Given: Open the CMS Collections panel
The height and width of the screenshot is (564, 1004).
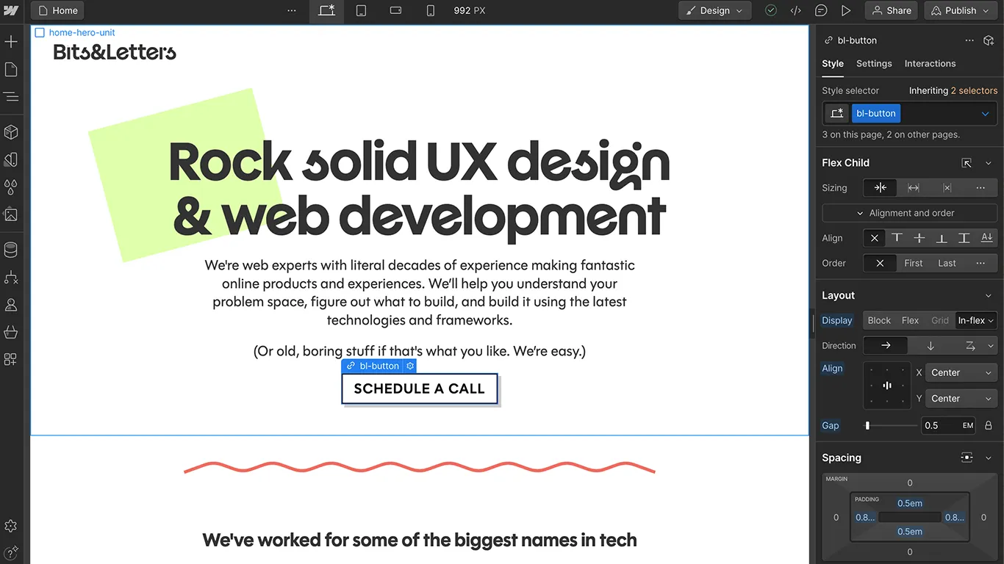Looking at the screenshot, I should pos(11,249).
